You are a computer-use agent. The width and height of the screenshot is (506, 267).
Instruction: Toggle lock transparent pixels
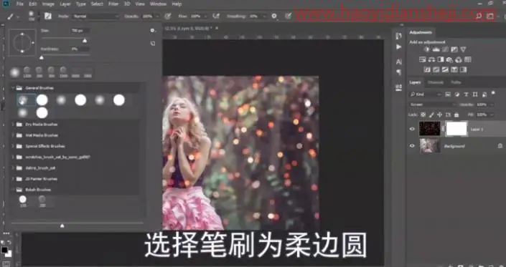[423, 115]
